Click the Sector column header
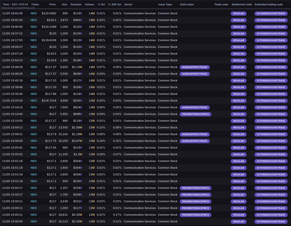Screen dimensions: 291x226 coord(128,4)
